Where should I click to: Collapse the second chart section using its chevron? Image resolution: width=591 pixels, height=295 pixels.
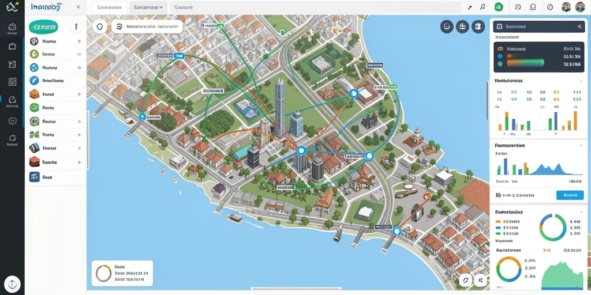[x=581, y=145]
